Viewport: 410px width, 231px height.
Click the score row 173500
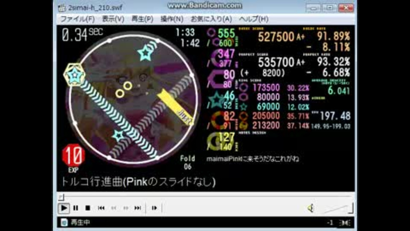pos(266,88)
